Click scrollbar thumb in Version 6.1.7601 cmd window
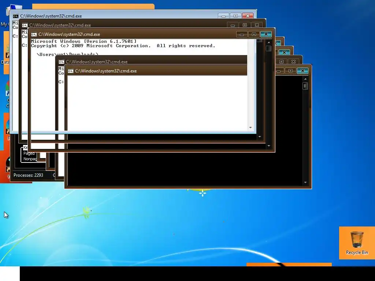The height and width of the screenshot is (281, 375). point(269,48)
